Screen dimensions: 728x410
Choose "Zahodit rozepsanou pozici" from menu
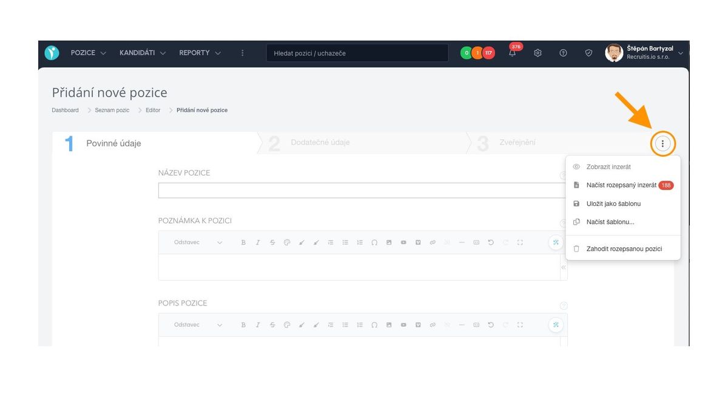click(x=624, y=249)
